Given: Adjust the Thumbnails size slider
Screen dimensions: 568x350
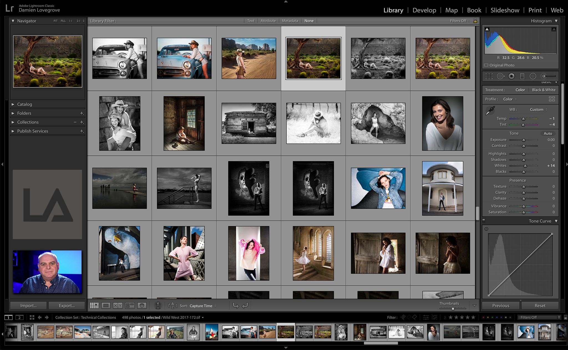Looking at the screenshot, I should click(x=453, y=308).
